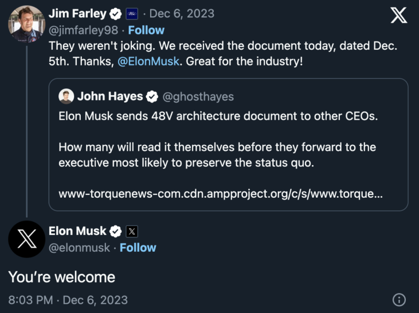Click the John Hayes display name
Screen dimensions: 419x313
pos(110,97)
